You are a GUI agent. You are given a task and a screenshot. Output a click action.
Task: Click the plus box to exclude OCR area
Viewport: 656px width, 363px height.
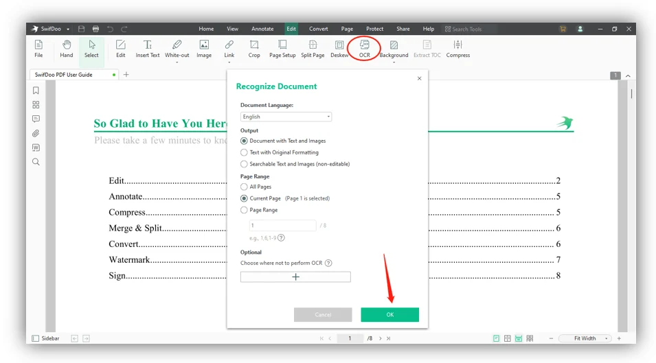295,277
